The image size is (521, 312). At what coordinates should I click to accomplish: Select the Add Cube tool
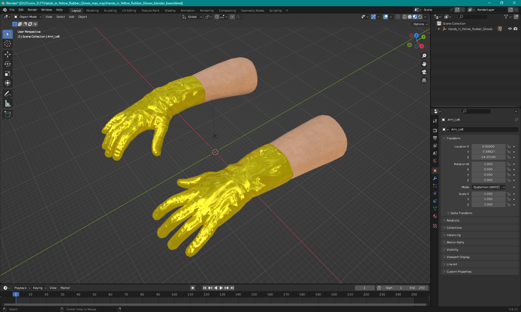pos(8,114)
